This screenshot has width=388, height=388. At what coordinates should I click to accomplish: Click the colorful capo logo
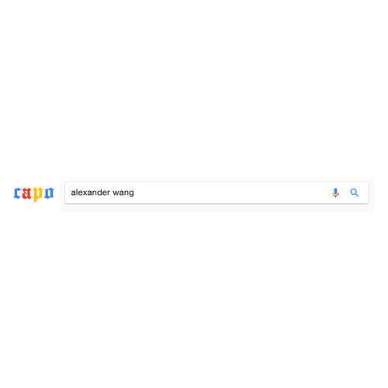[33, 193]
